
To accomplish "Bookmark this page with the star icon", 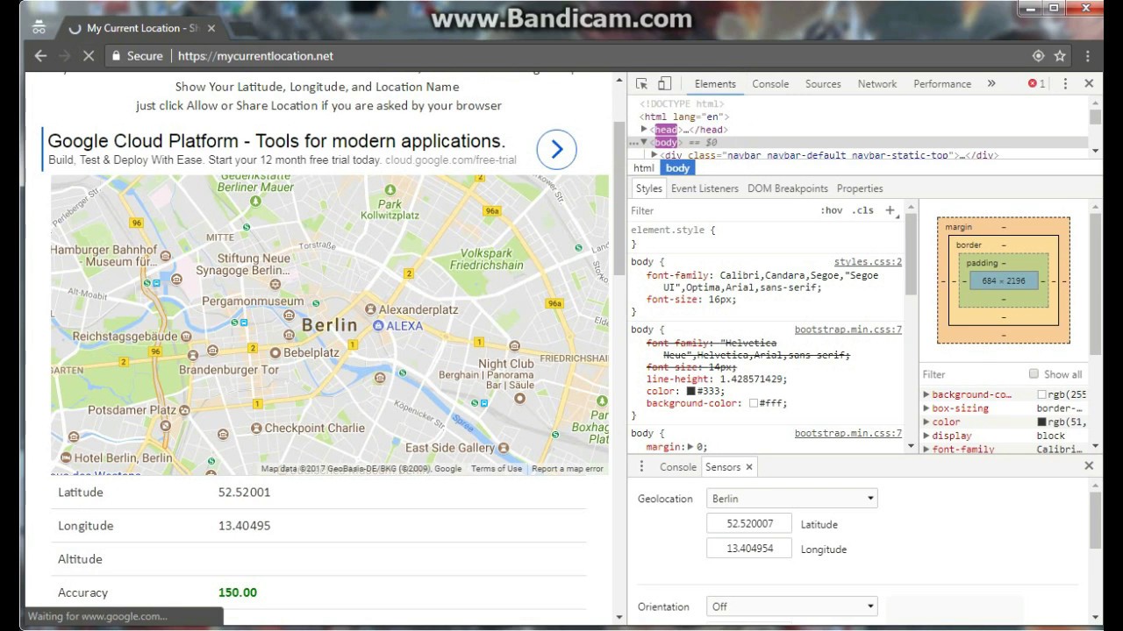I will pos(1060,55).
